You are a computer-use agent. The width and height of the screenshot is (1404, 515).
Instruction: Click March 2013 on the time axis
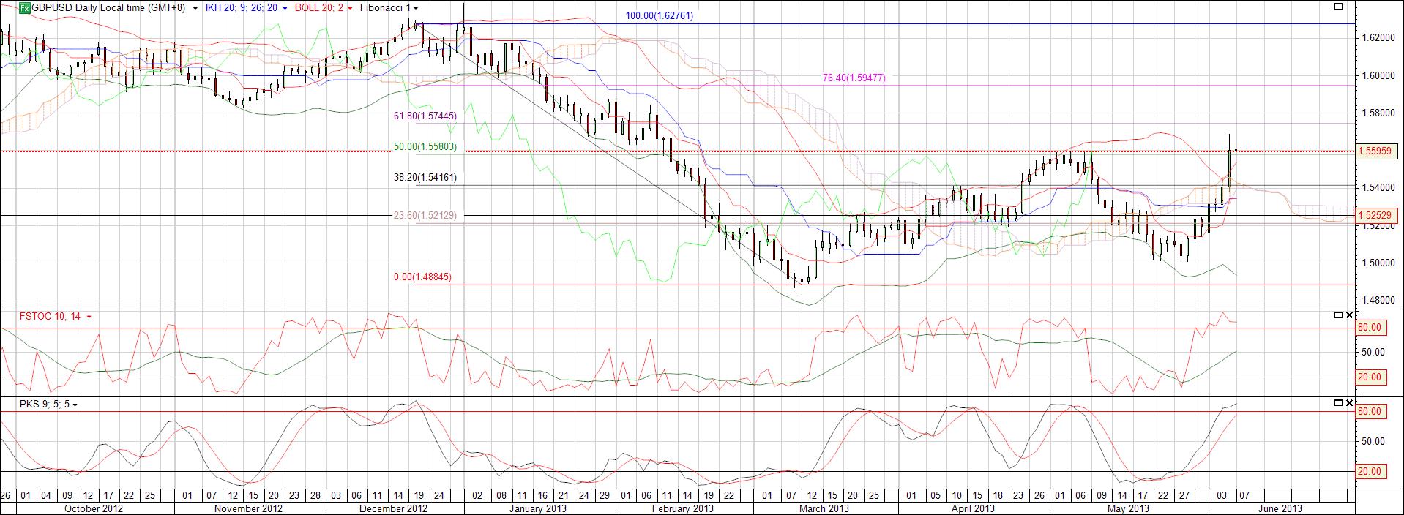(x=824, y=508)
